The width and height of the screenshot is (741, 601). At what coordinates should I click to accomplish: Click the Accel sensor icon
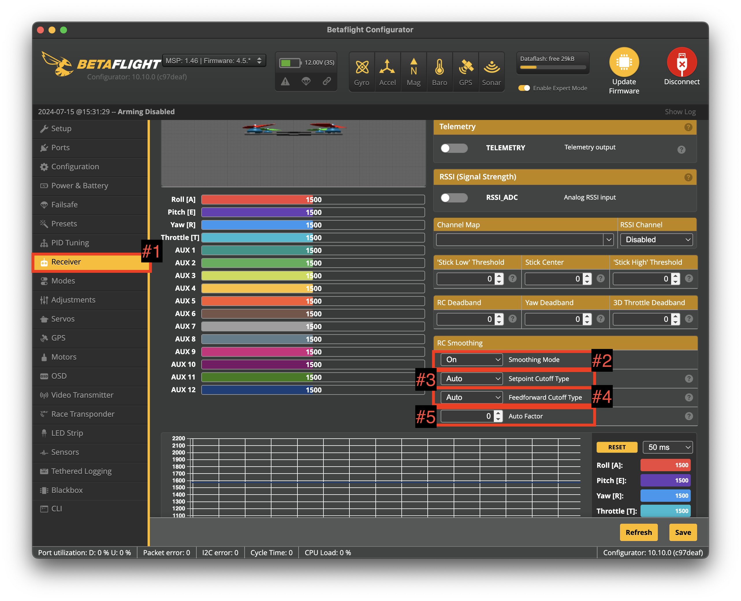pos(387,67)
